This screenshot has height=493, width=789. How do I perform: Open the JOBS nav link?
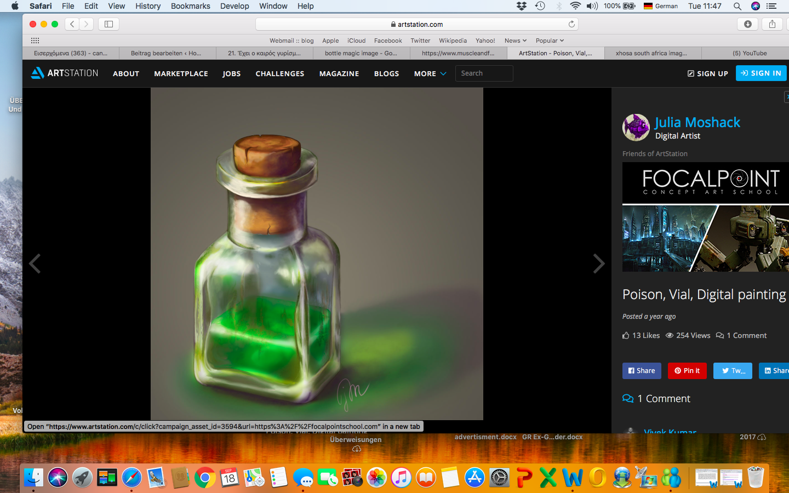pyautogui.click(x=232, y=73)
